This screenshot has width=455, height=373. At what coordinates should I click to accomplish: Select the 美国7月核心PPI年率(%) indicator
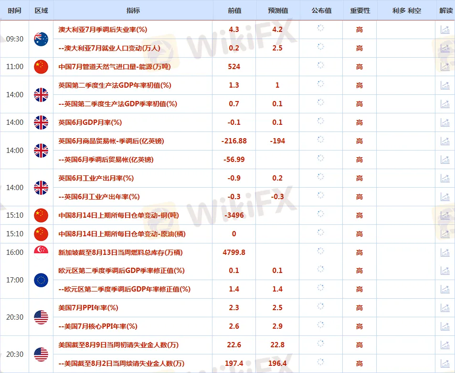(x=97, y=326)
